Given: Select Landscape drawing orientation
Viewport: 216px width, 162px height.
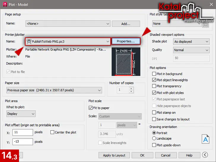Looking at the screenshot, I should (154, 139).
